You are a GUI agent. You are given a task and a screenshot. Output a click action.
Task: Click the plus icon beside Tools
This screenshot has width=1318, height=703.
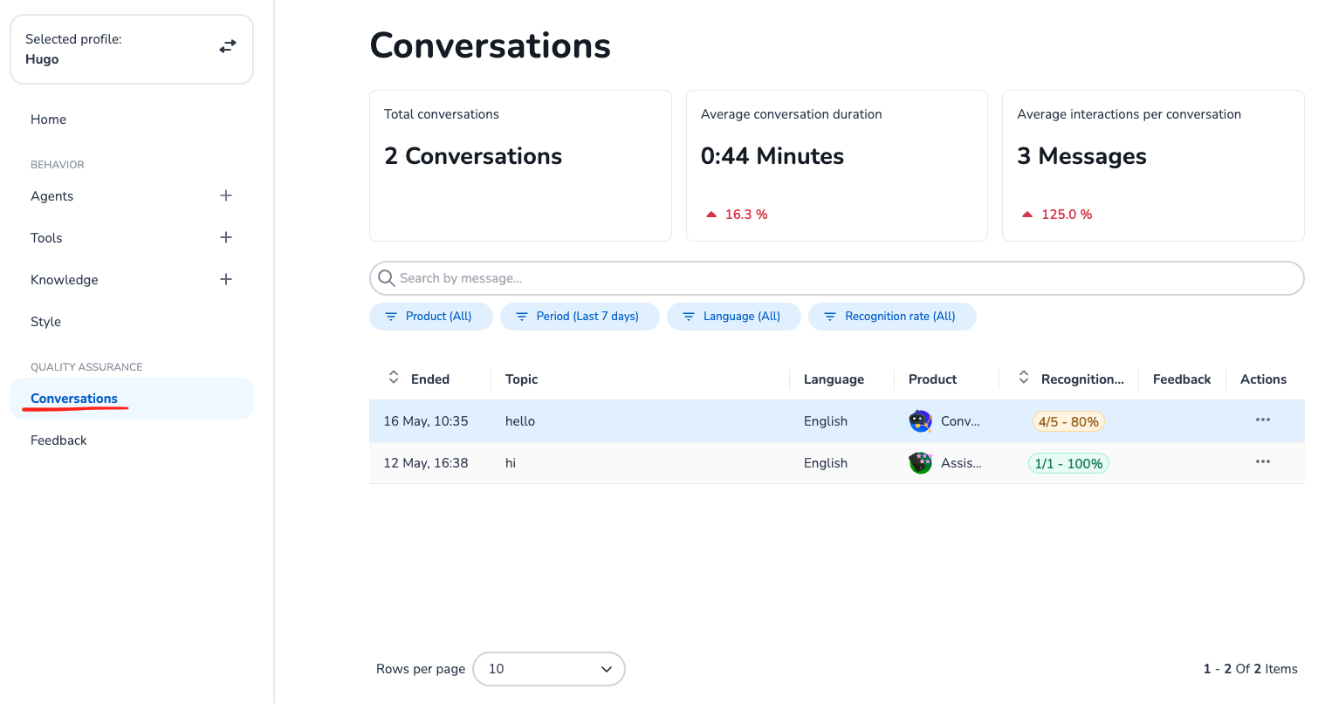pyautogui.click(x=226, y=237)
